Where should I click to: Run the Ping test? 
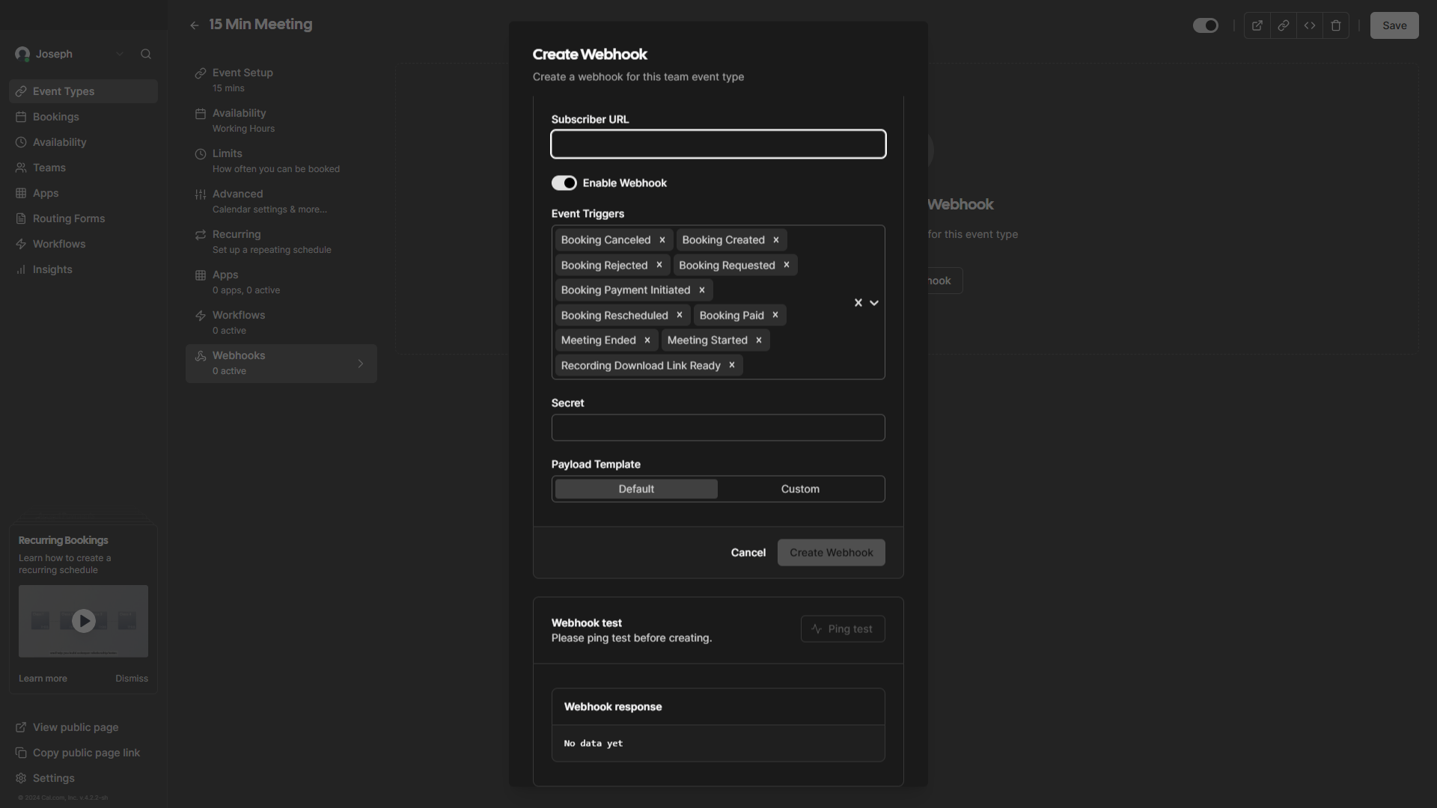pyautogui.click(x=843, y=629)
